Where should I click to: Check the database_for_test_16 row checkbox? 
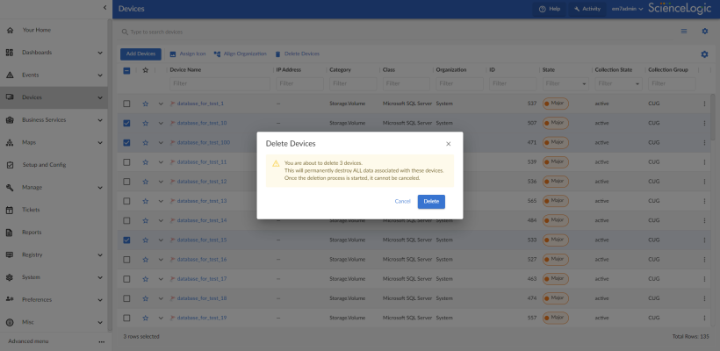126,259
